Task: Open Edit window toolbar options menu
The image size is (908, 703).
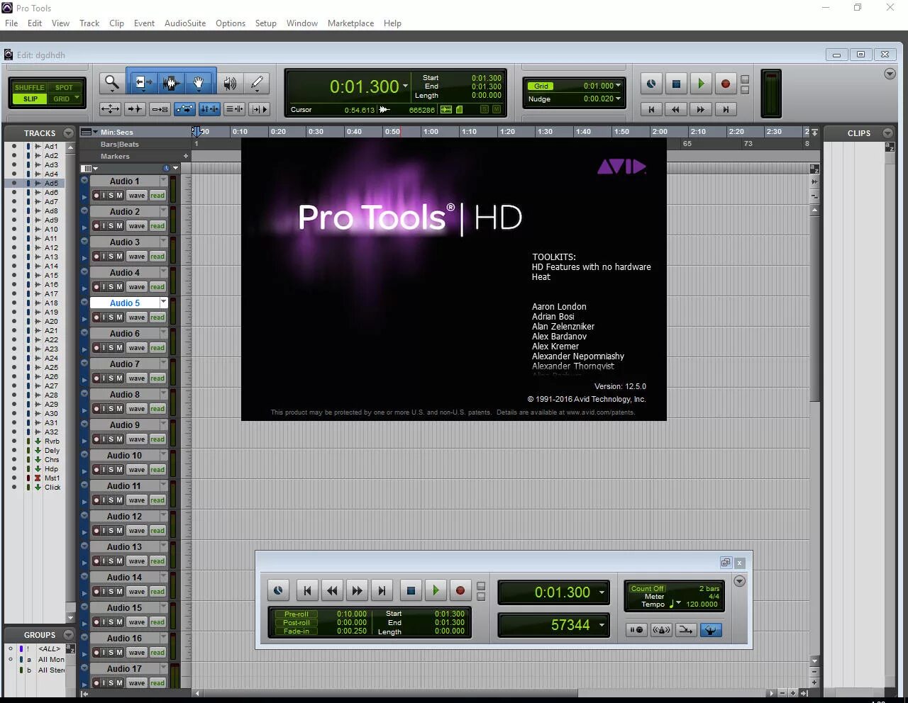Action: point(890,74)
